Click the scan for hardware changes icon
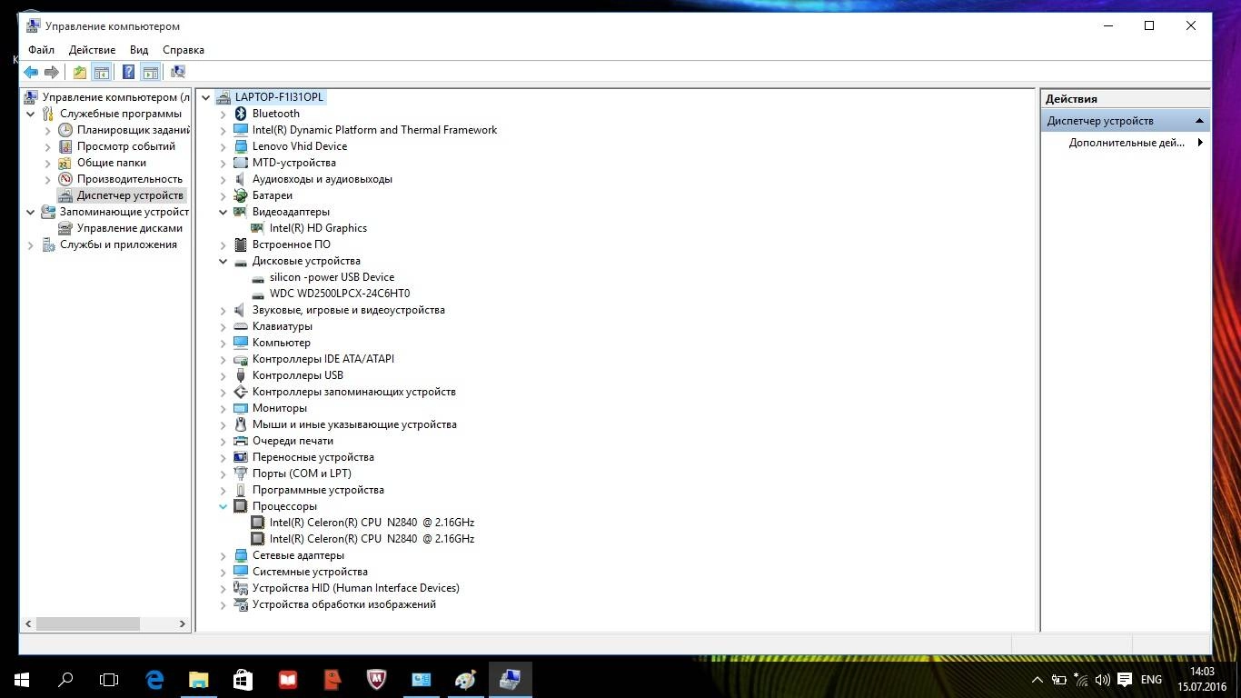This screenshot has height=698, width=1241. [178, 72]
